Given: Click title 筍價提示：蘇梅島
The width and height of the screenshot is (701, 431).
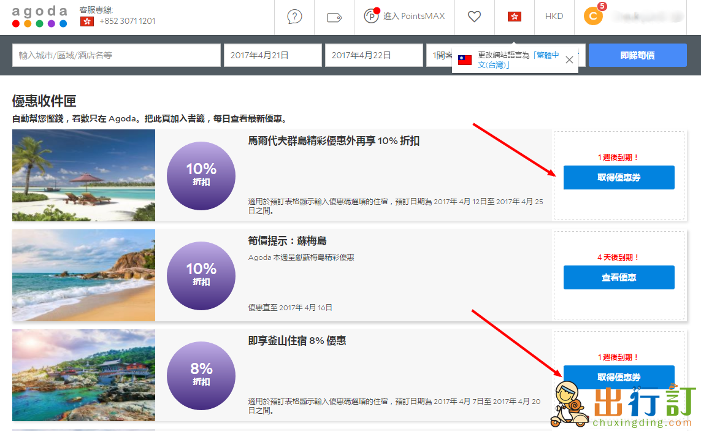Looking at the screenshot, I should (x=287, y=240).
